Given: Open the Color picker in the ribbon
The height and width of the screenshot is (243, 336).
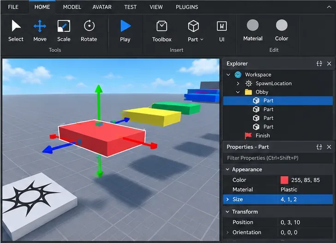Looking at the screenshot, I should 282,30.
